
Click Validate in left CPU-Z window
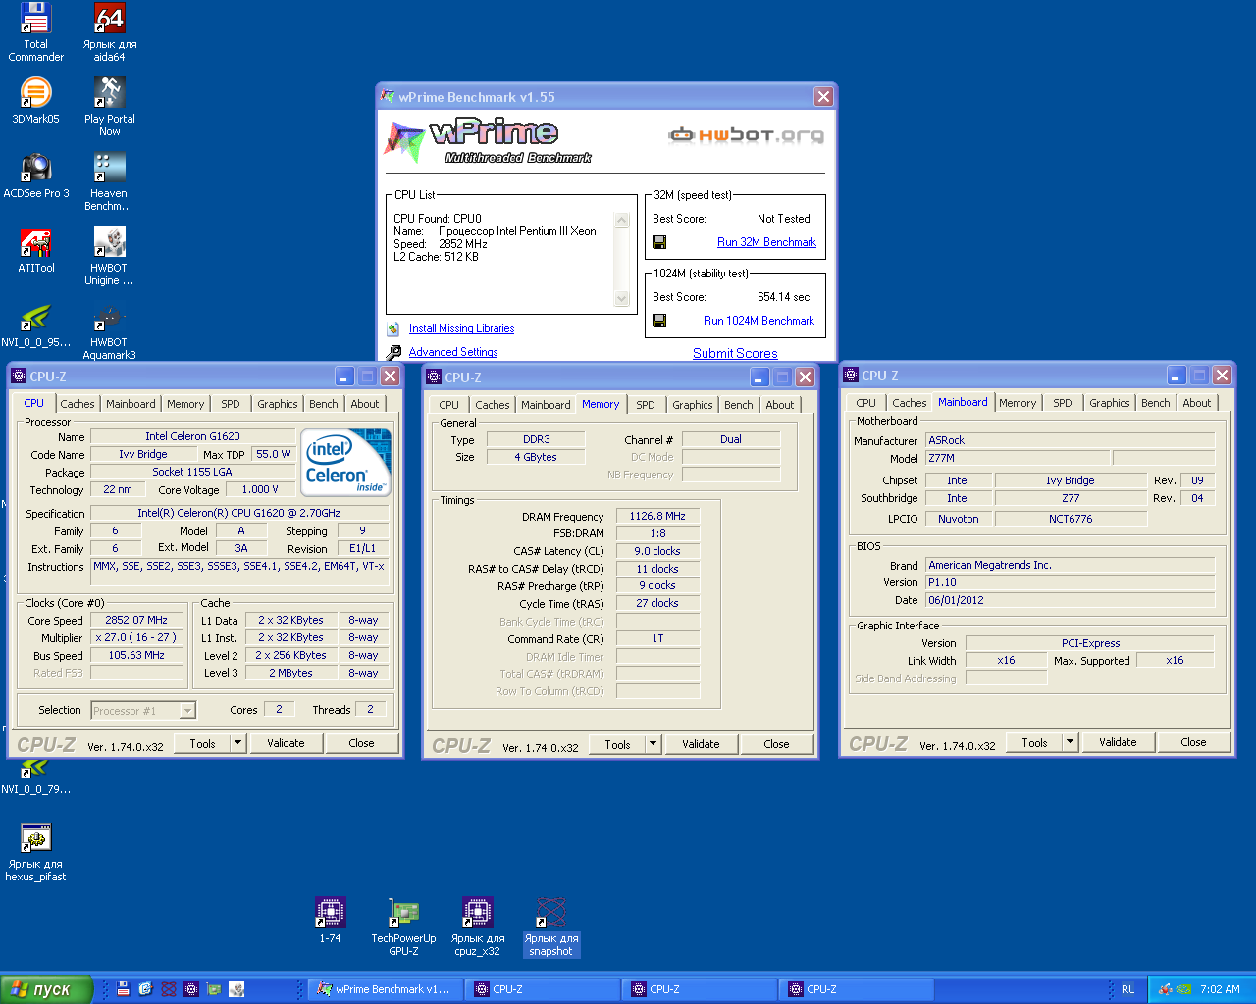click(286, 743)
